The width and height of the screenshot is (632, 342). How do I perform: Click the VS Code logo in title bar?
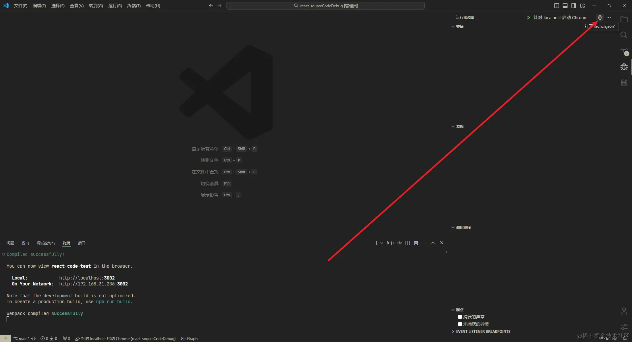tap(6, 6)
